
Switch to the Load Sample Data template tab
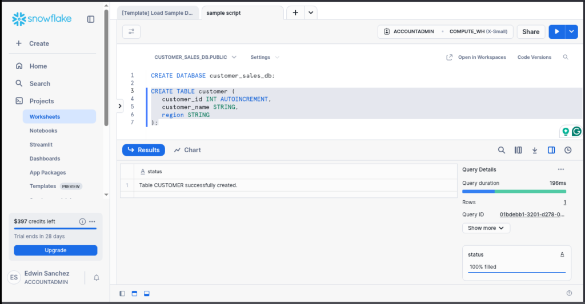pyautogui.click(x=158, y=13)
